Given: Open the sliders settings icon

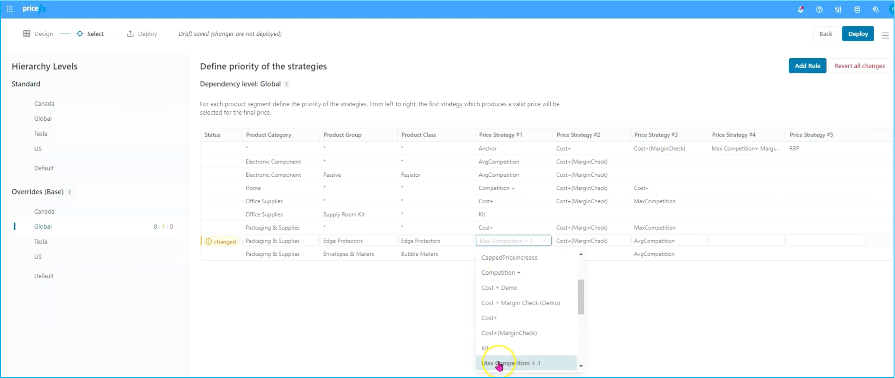Looking at the screenshot, I should pyautogui.click(x=838, y=9).
